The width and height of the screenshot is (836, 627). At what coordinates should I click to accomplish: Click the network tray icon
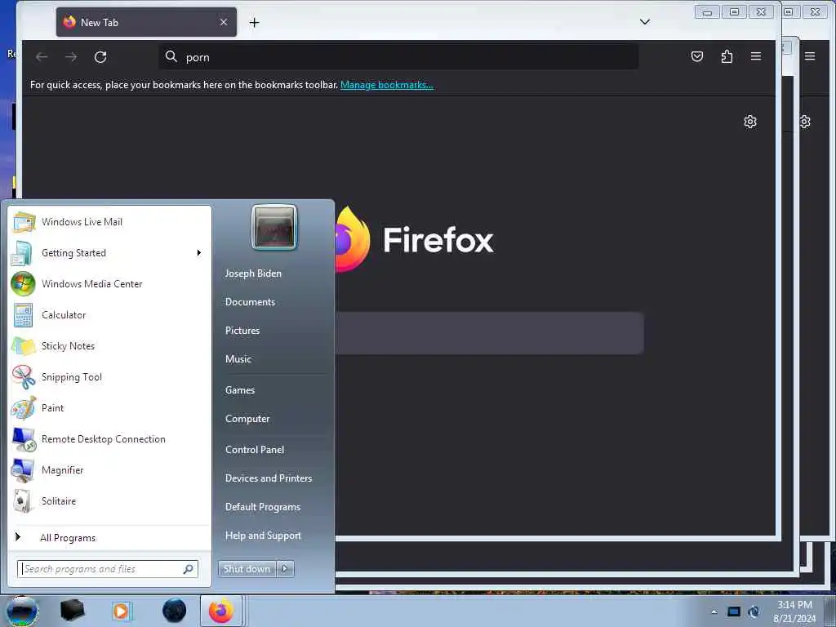(734, 612)
